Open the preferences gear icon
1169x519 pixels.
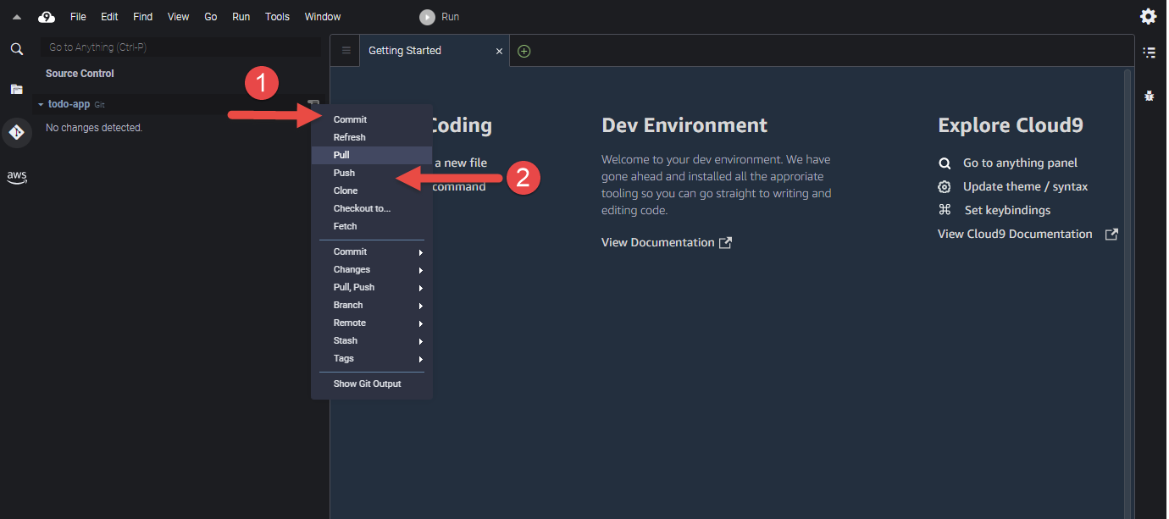(1148, 16)
